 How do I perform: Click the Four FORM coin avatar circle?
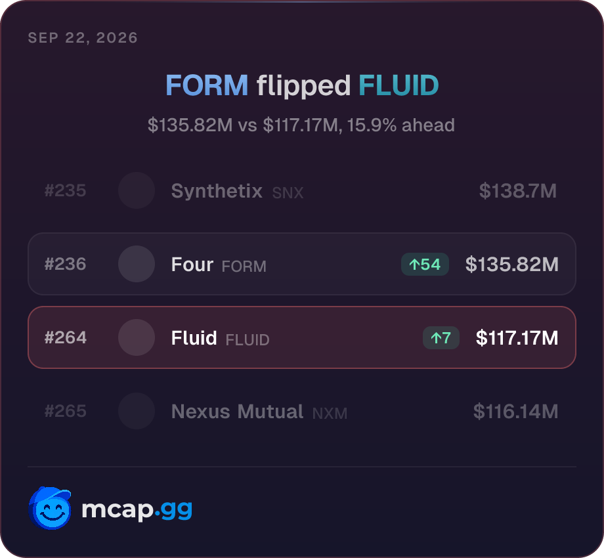coord(137,264)
